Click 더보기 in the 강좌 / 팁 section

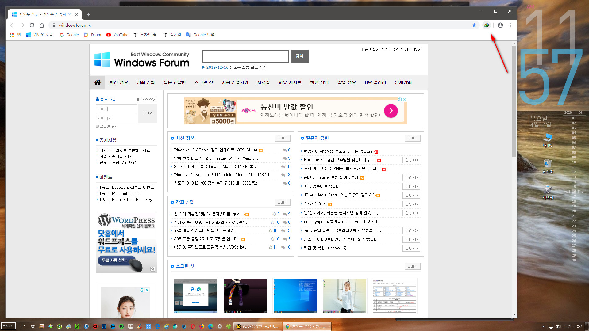tap(283, 202)
